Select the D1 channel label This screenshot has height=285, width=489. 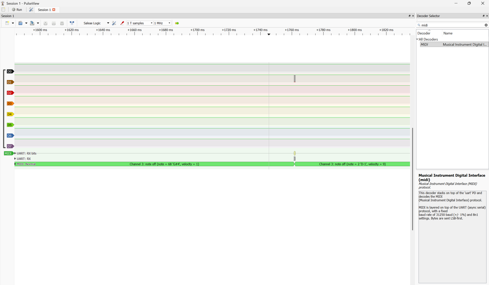10,82
